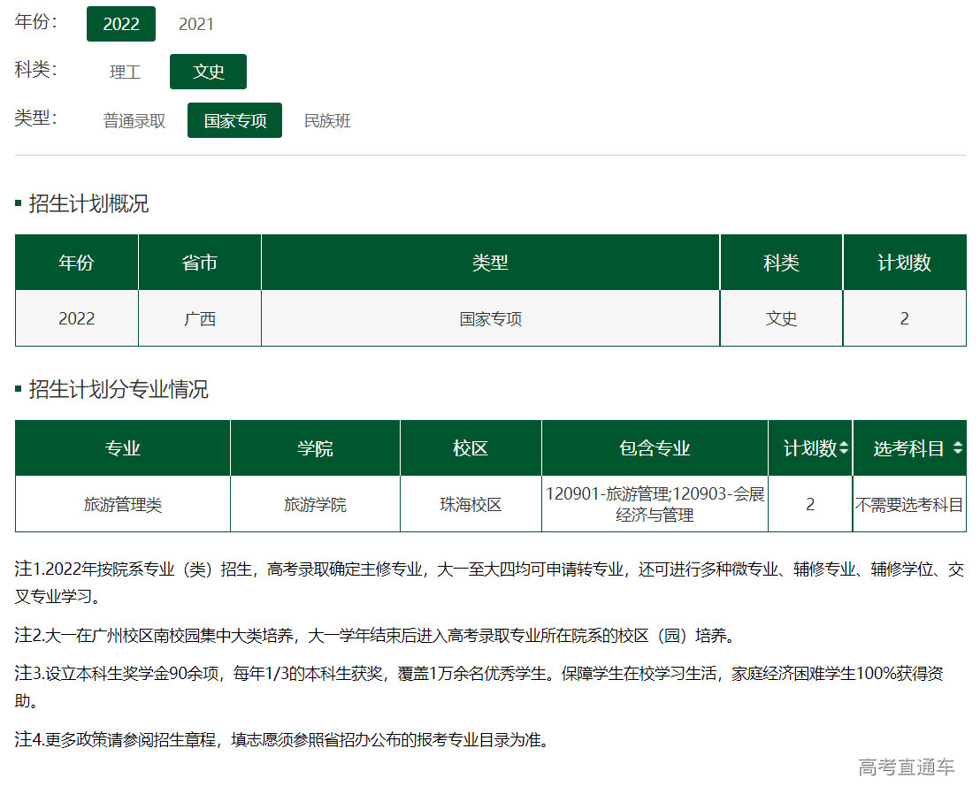Click the 招生计划分专业情况 section heading

119,389
